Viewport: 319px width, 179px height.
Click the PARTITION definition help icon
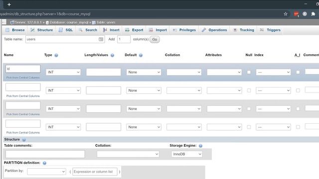coord(44,163)
